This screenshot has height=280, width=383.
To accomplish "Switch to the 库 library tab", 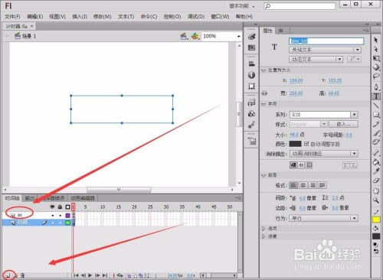I will 280,31.
